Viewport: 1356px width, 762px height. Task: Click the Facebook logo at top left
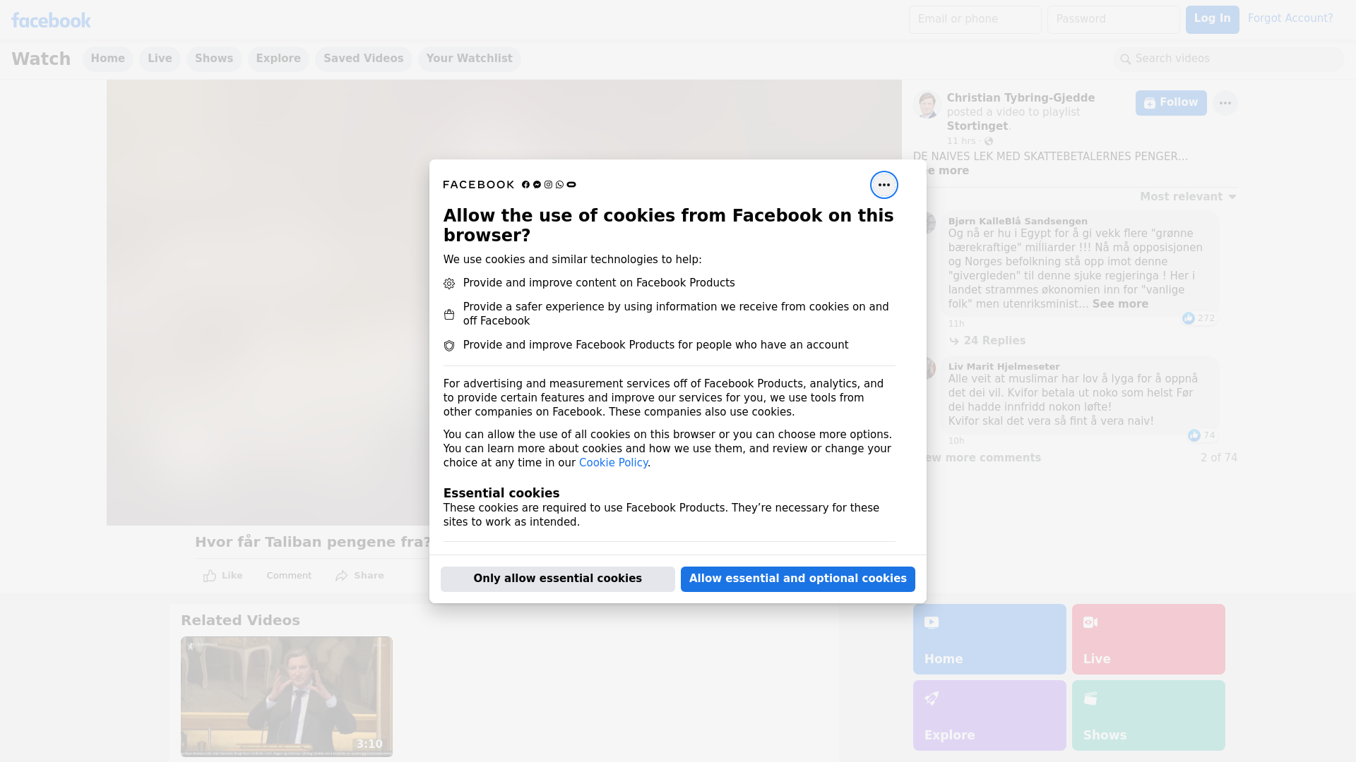51,20
